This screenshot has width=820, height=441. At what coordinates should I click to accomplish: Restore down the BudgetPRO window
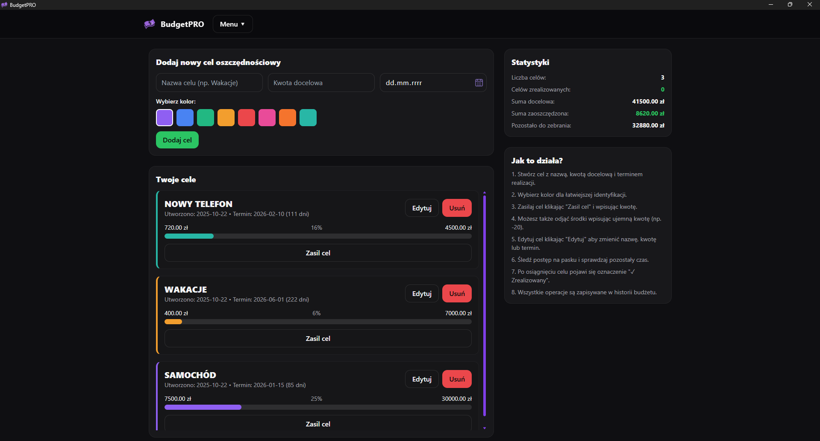click(790, 5)
